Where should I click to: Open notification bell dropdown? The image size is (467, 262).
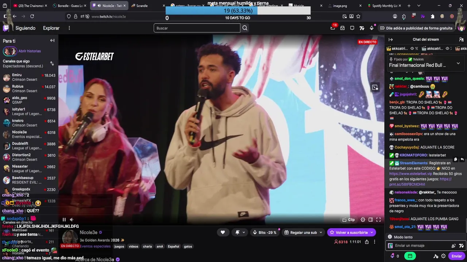[x=239, y=232]
